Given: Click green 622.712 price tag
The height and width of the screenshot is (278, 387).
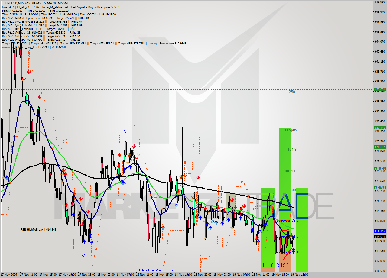Looking at the screenshot, I should (380, 188).
